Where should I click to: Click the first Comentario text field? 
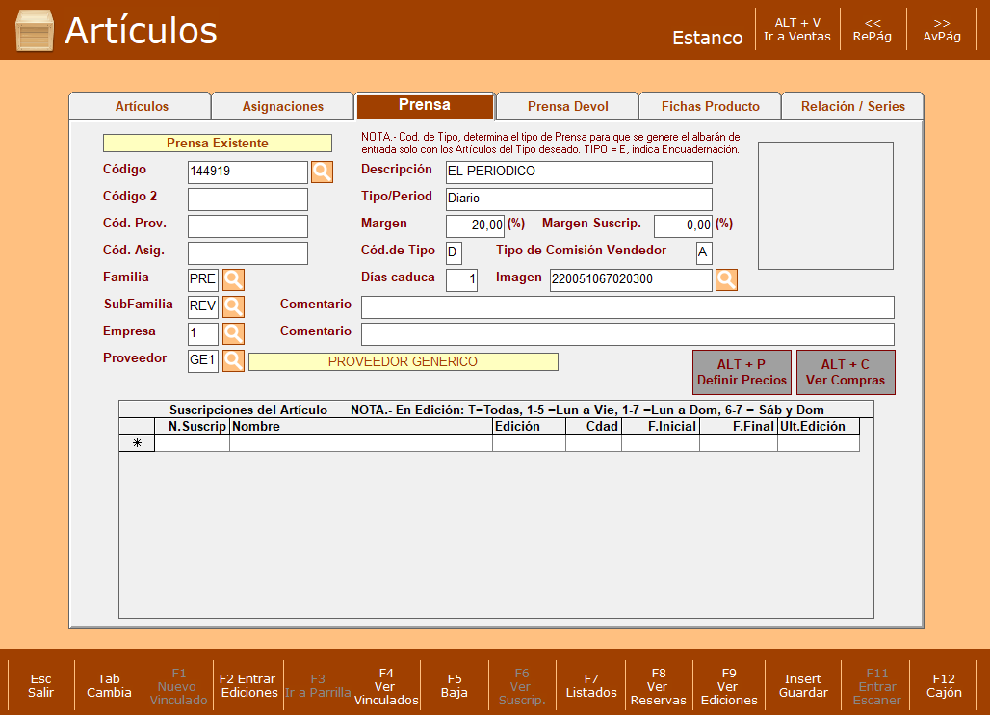(628, 307)
